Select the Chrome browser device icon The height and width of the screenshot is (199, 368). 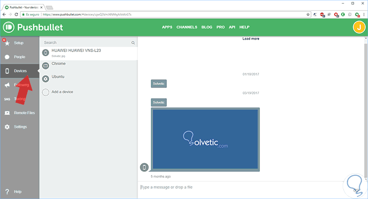tap(46, 66)
